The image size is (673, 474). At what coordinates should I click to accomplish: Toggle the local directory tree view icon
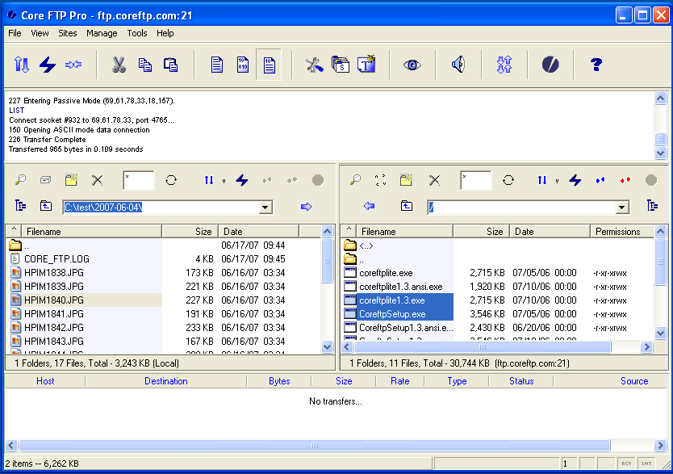click(21, 207)
